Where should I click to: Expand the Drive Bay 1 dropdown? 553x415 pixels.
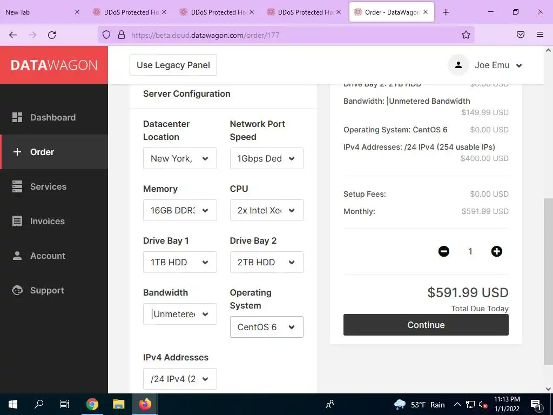pyautogui.click(x=180, y=262)
